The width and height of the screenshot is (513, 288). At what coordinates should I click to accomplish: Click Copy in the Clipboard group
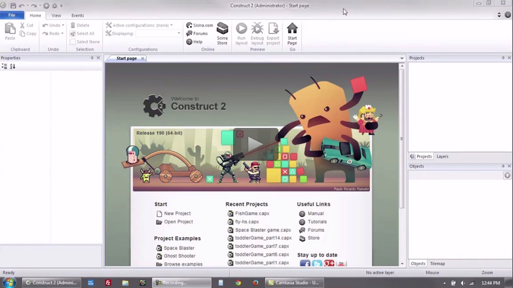[28, 34]
